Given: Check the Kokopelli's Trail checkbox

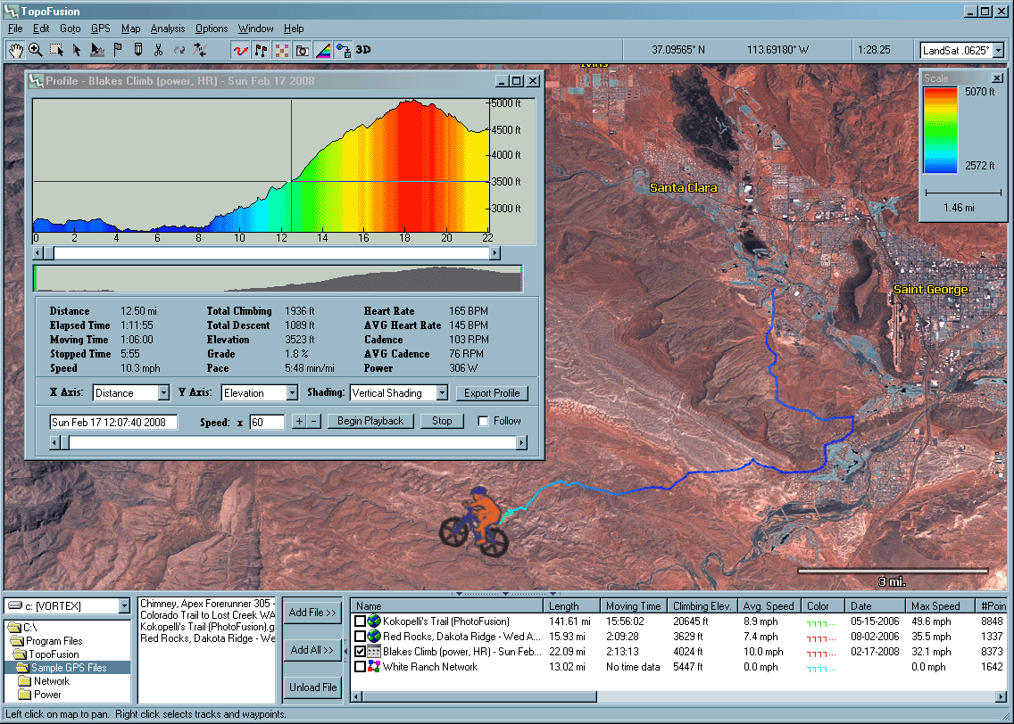Looking at the screenshot, I should coord(361,621).
